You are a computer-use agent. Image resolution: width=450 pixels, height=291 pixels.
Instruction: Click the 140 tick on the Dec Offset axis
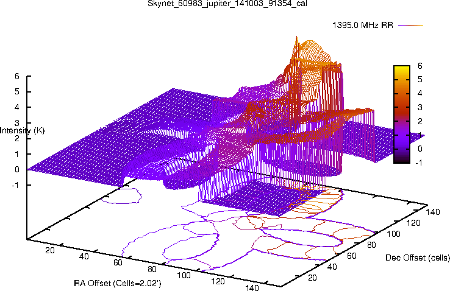(x=432, y=212)
